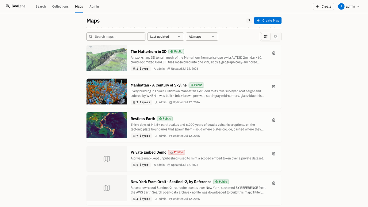Screen dimensions: 368x207
Task: Click the Create Map button
Action: tap(268, 21)
